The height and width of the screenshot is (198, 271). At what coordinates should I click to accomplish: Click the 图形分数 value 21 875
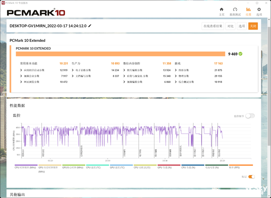pyautogui.click(x=218, y=70)
